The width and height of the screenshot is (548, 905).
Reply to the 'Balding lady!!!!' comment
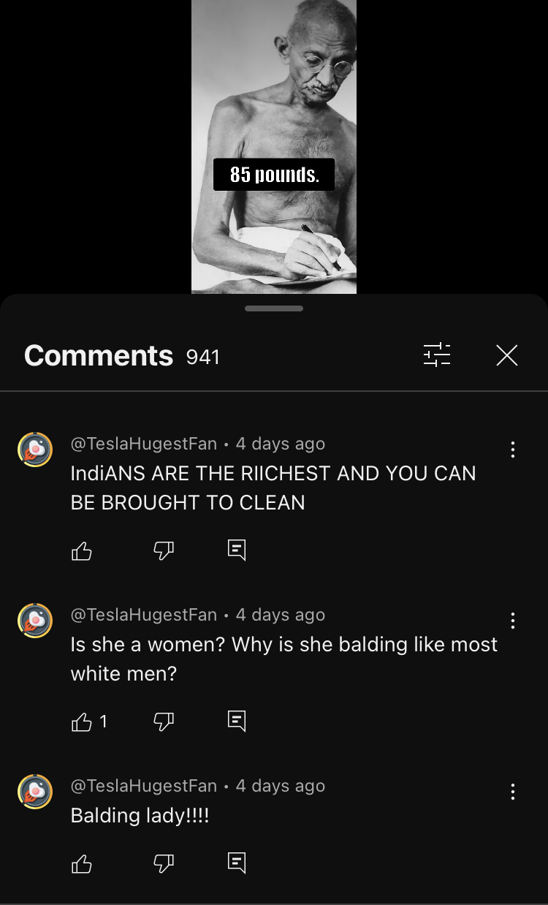pyautogui.click(x=237, y=863)
